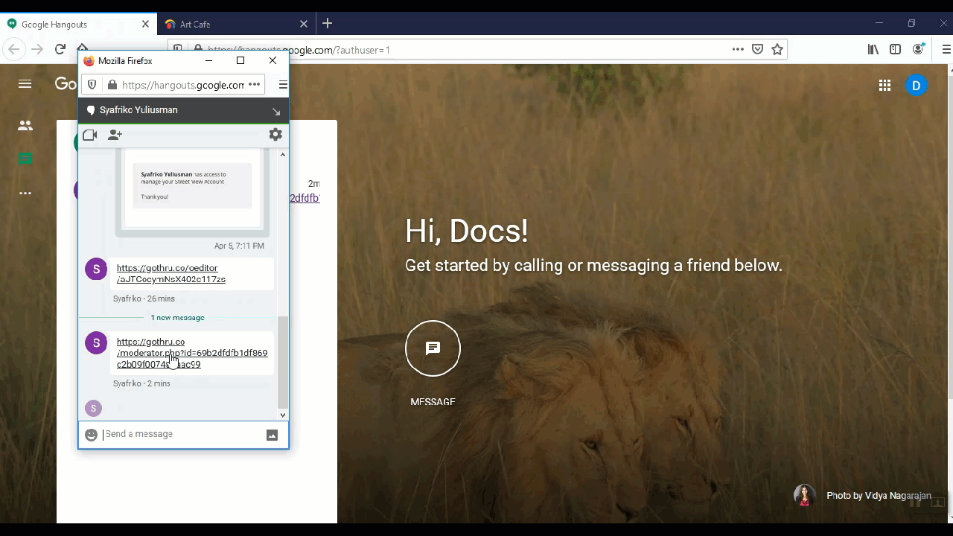Close the Google Hangouts tab
This screenshot has width=953, height=536.
pos(146,24)
